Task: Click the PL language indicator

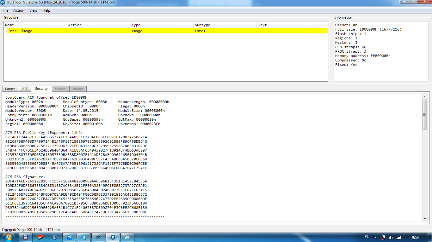Action: (367, 237)
